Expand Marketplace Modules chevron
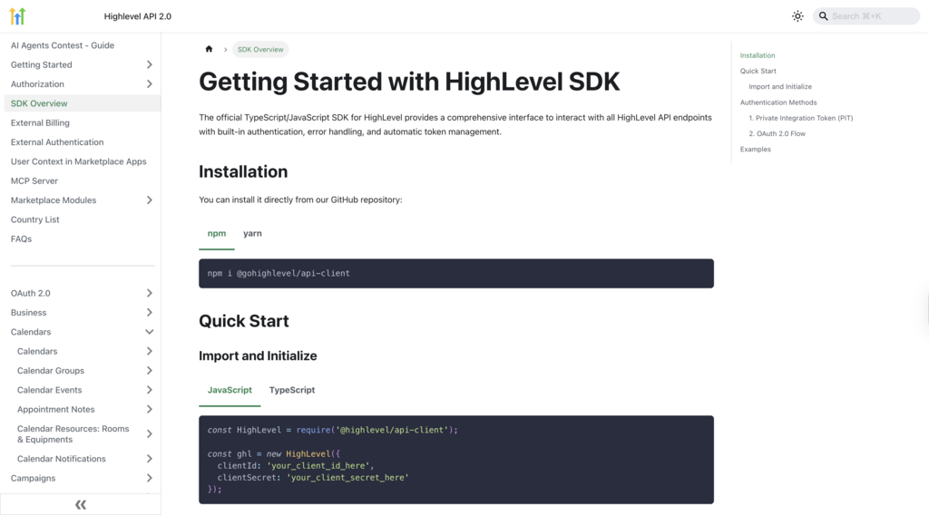Viewport: 929px width, 515px height. (150, 200)
